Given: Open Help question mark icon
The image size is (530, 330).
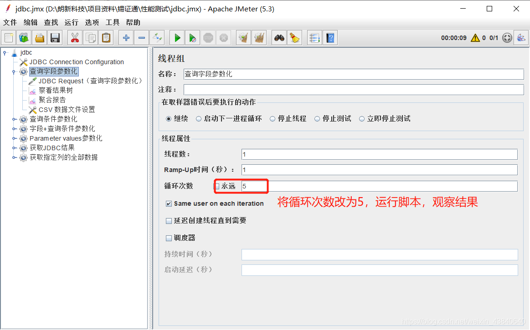Looking at the screenshot, I should pos(330,38).
